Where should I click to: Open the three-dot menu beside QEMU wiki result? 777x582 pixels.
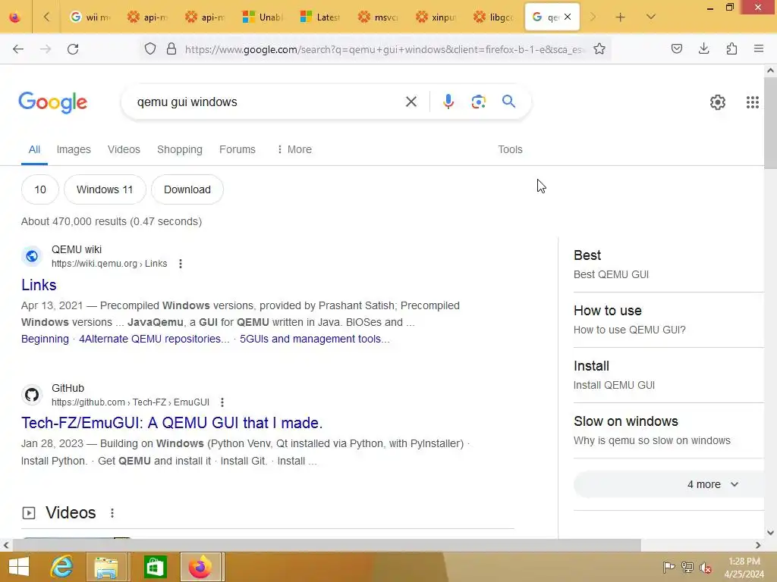pos(181,264)
